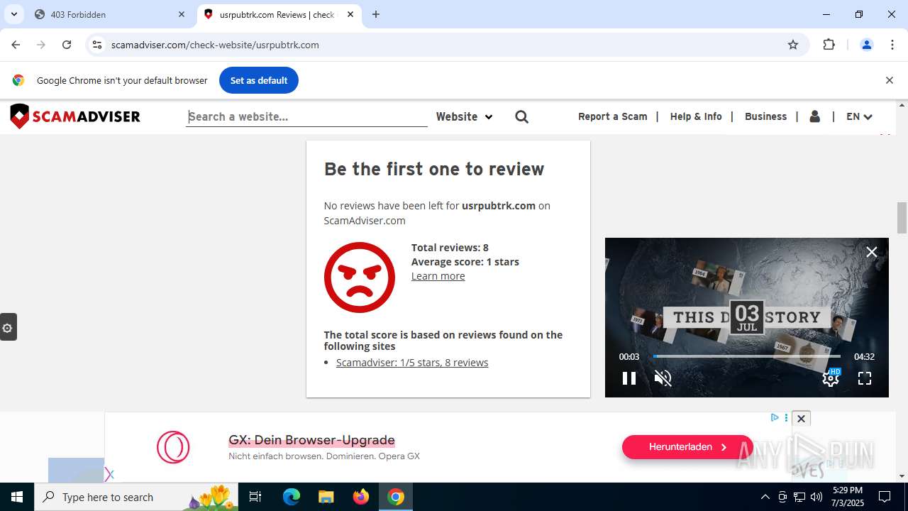Open the Business menu item
The height and width of the screenshot is (511, 908).
(x=765, y=116)
